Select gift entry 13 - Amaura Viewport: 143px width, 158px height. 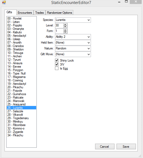[x=21, y=63]
